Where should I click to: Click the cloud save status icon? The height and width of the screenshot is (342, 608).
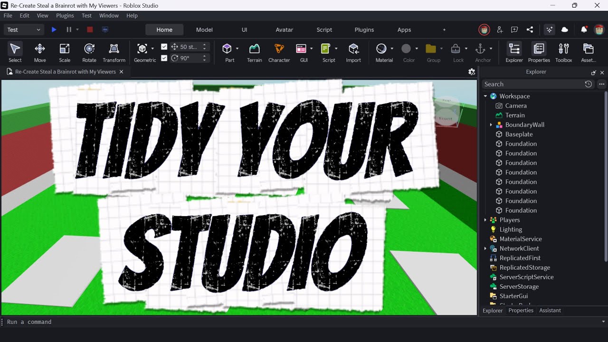tap(565, 29)
